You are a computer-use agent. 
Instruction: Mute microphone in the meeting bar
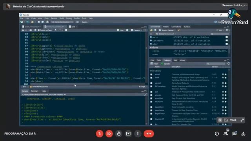(99, 134)
